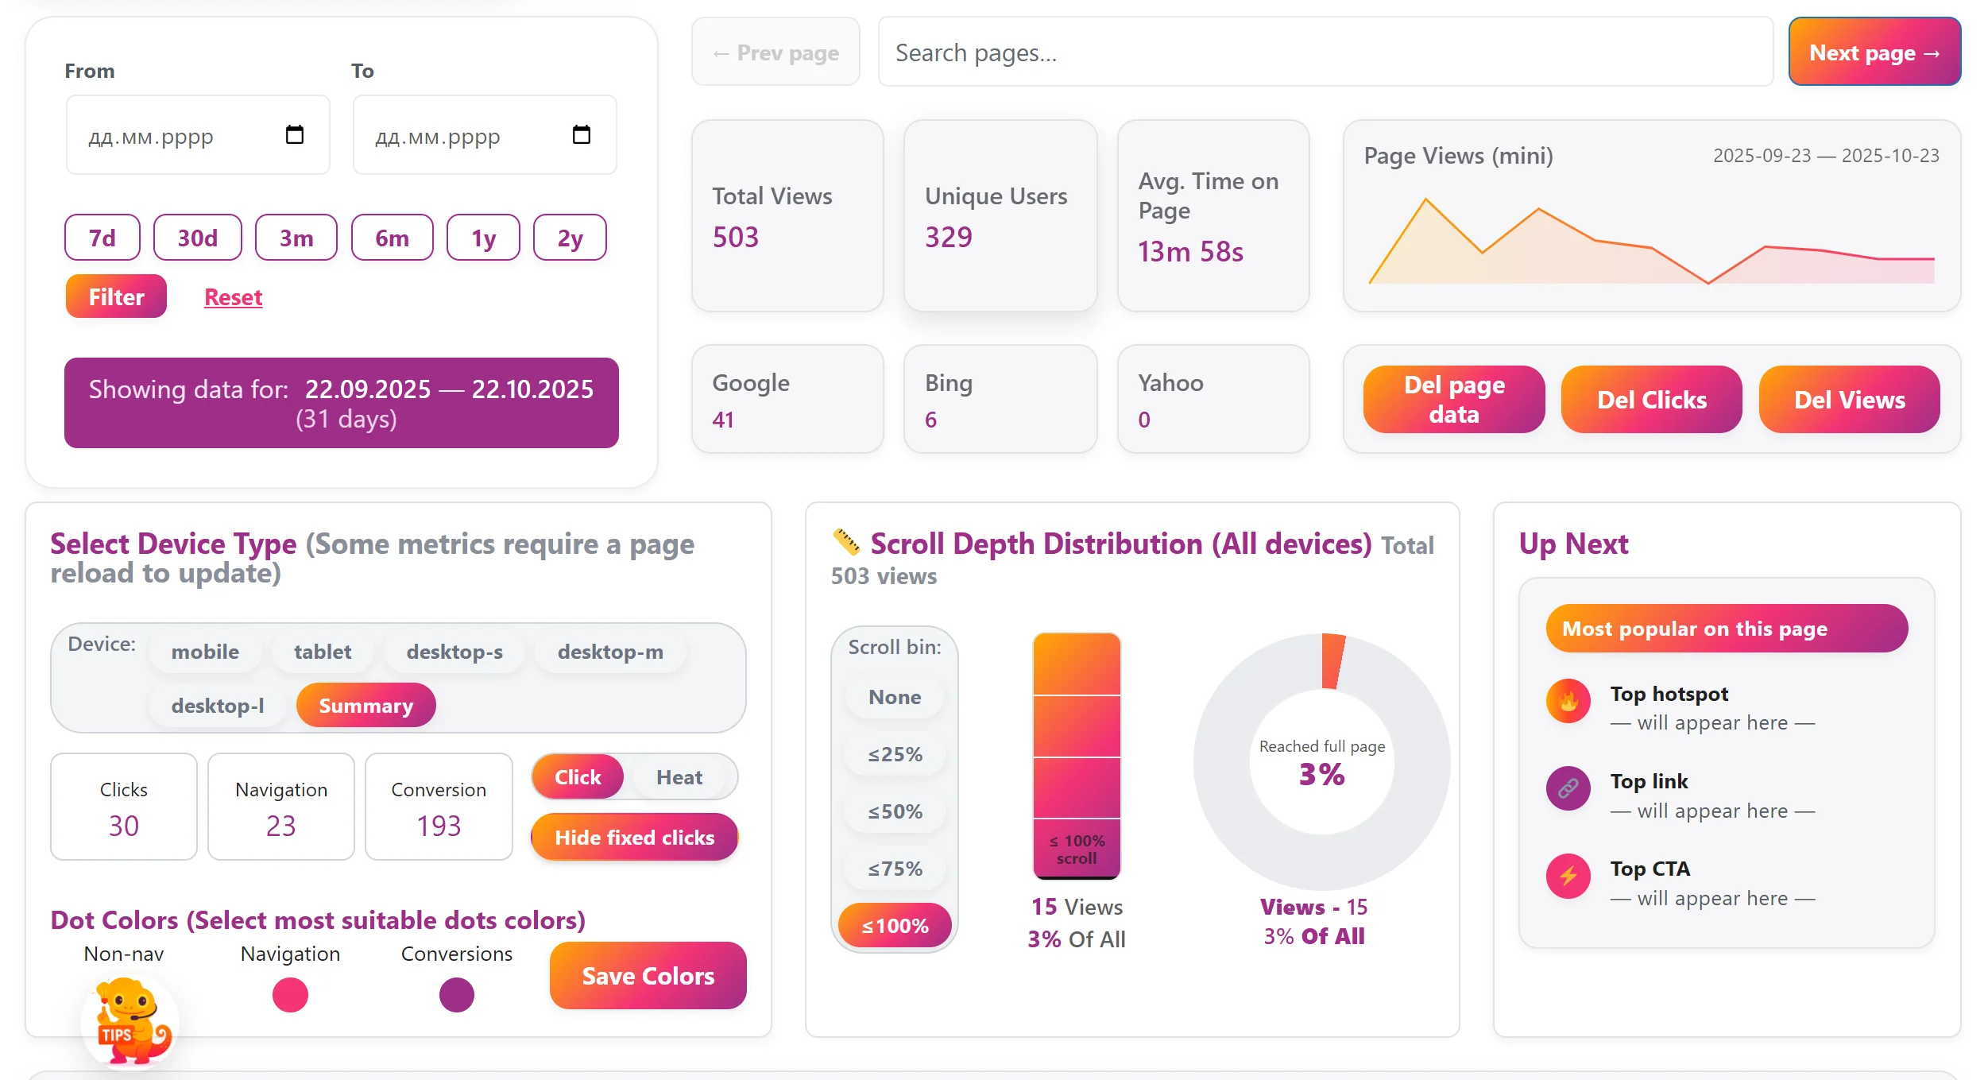
Task: Toggle Hide fixed clicks
Action: (633, 837)
